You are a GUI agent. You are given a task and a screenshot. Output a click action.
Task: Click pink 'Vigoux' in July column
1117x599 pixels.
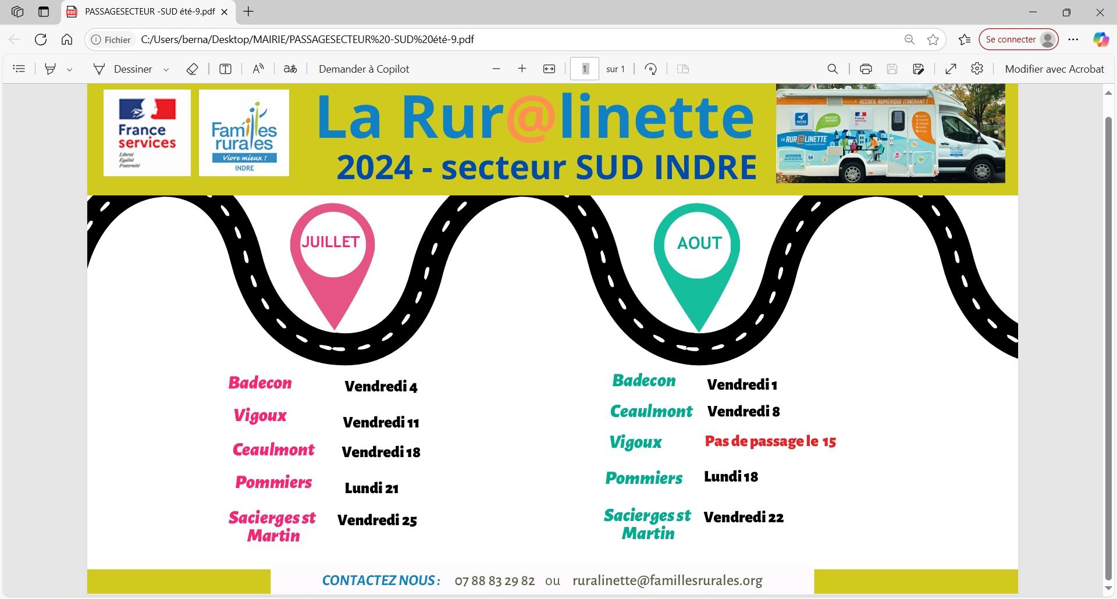click(260, 415)
